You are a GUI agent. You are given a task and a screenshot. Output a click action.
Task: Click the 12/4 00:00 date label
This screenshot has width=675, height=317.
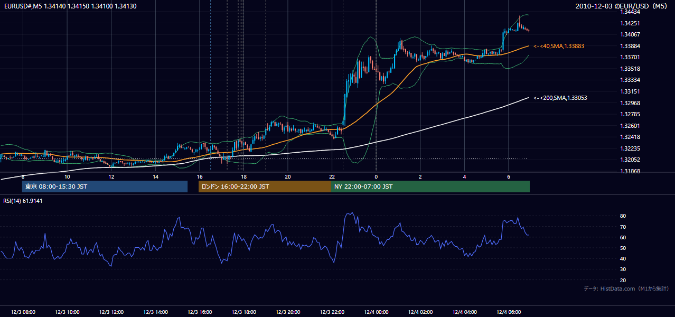(x=376, y=312)
